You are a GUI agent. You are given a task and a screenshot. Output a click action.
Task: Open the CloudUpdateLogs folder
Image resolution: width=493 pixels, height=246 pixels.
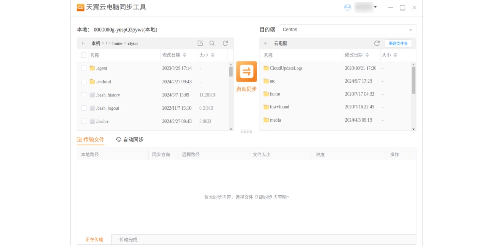click(x=286, y=68)
